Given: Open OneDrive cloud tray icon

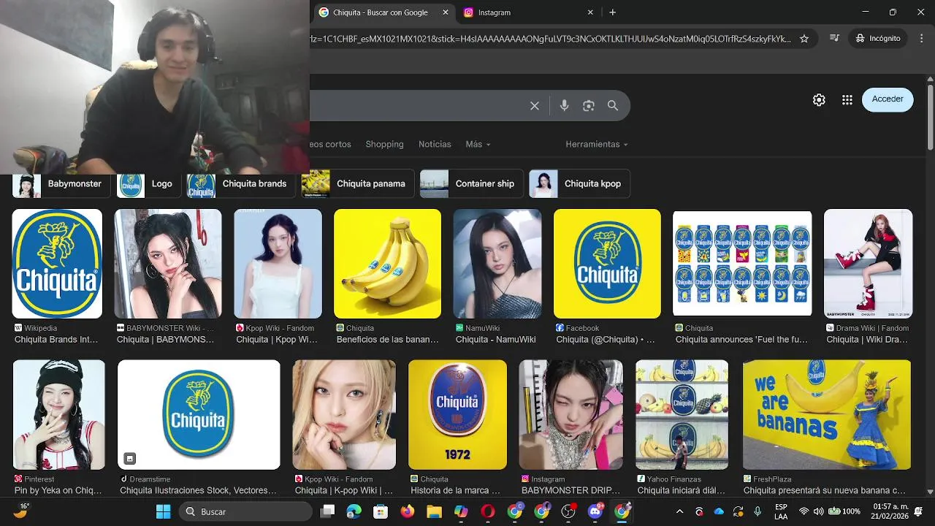Looking at the screenshot, I should pos(719,511).
